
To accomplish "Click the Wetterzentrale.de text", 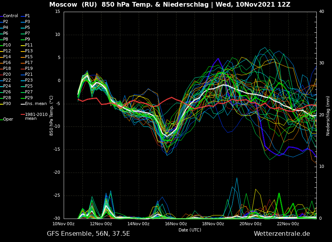I will point(282,234).
